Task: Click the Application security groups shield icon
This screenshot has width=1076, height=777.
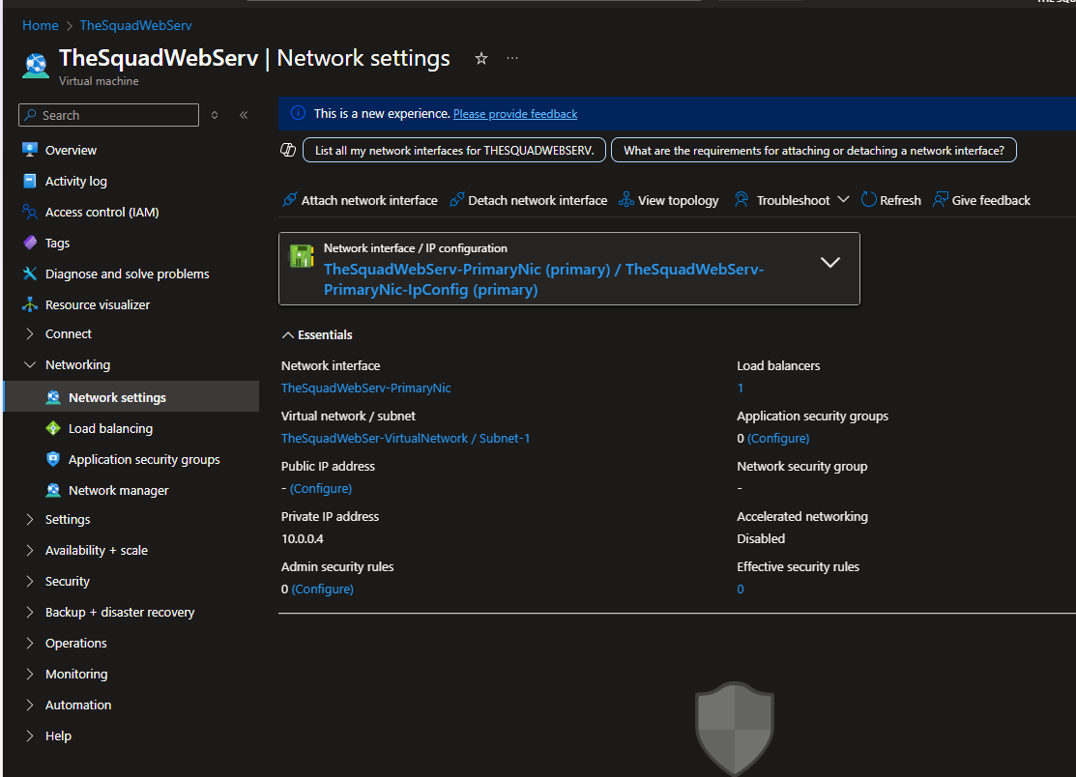Action: pyautogui.click(x=53, y=459)
